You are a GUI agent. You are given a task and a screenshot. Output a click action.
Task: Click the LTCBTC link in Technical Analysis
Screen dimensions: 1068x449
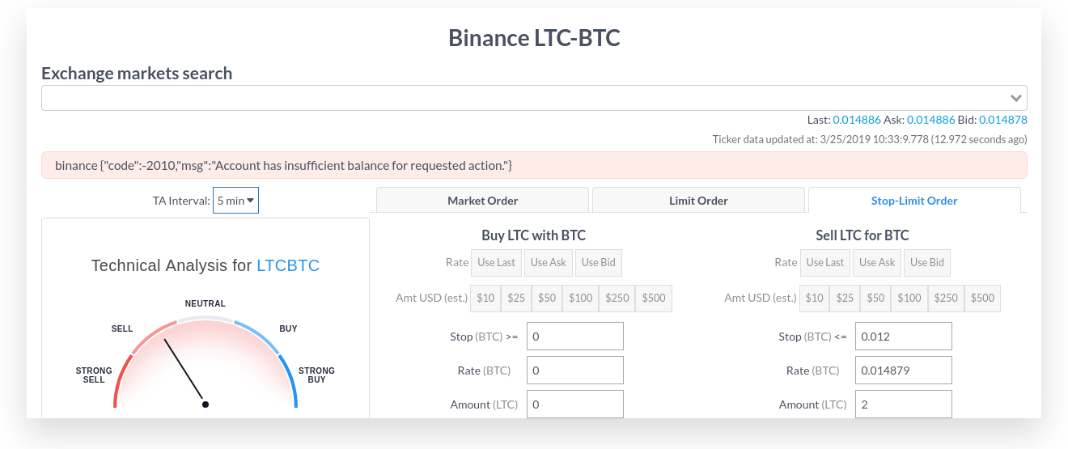pyautogui.click(x=287, y=265)
